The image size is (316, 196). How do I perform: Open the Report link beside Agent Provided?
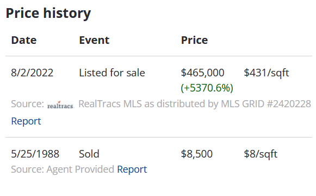[132, 169]
